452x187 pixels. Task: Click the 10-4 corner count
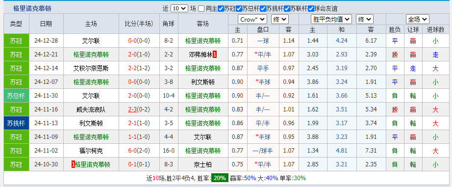pos(169,96)
